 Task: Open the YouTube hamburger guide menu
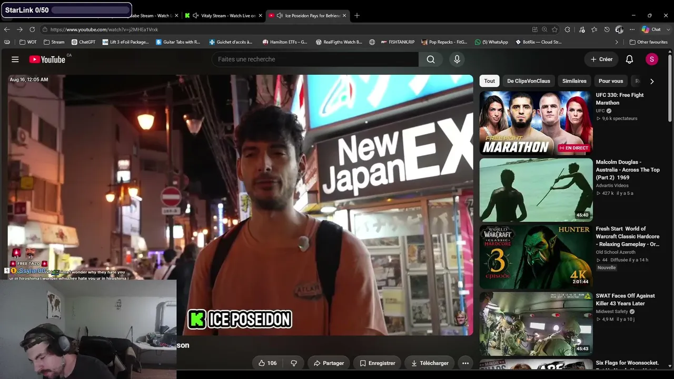[15, 59]
